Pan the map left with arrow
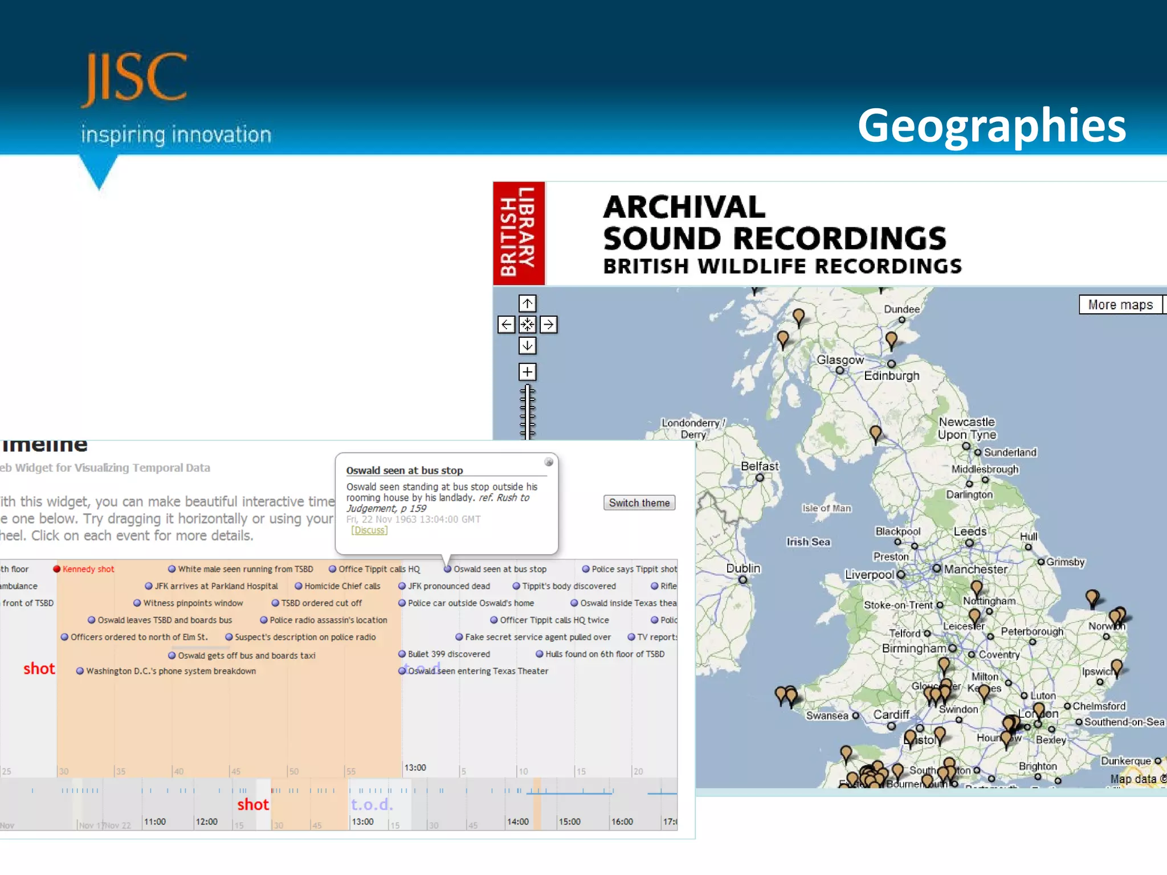The height and width of the screenshot is (875, 1167). coord(506,325)
